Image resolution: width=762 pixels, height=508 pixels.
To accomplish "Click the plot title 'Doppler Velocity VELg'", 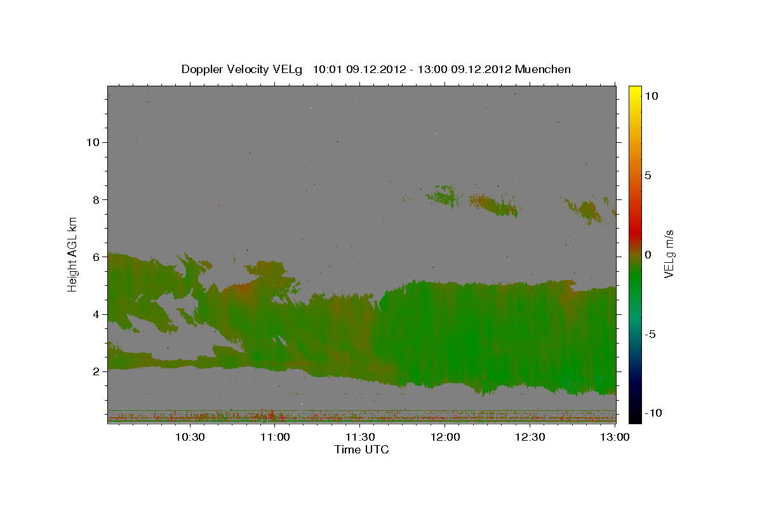I will point(242,69).
